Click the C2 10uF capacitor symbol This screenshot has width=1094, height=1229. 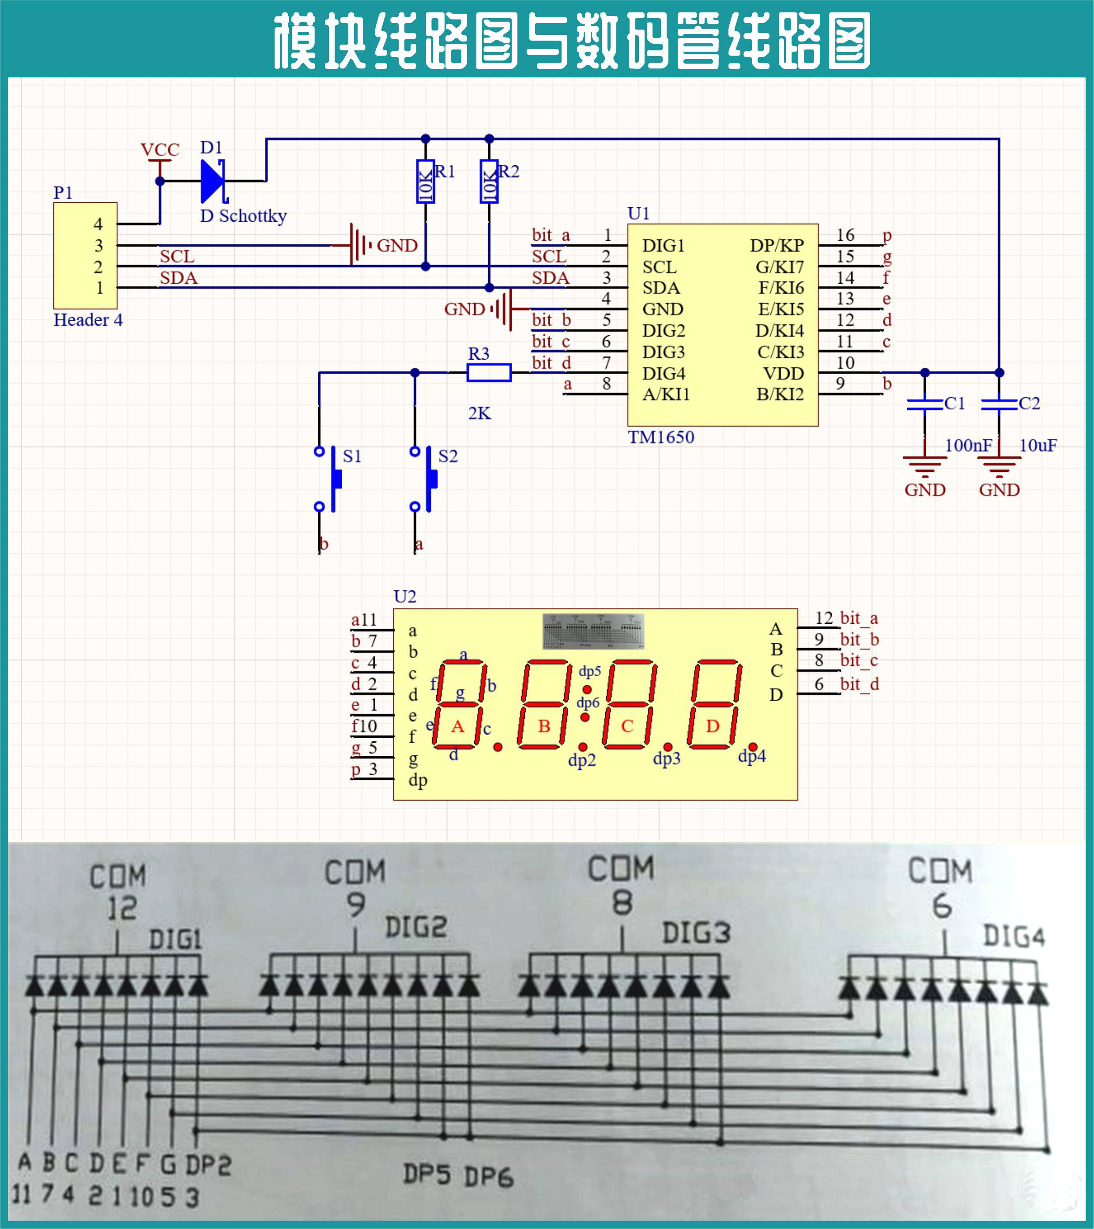pos(999,404)
